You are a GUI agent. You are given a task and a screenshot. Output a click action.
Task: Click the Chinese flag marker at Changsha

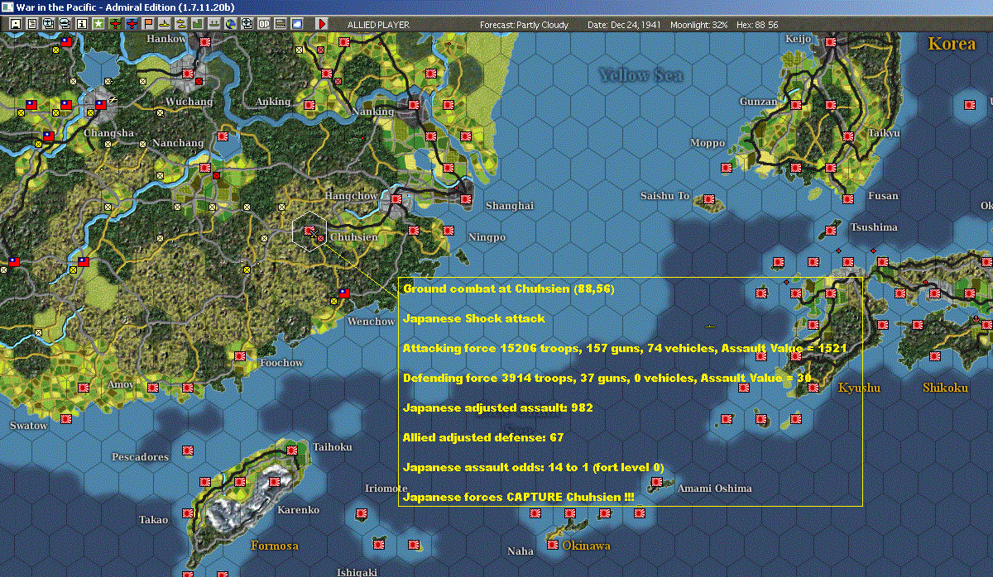point(100,105)
